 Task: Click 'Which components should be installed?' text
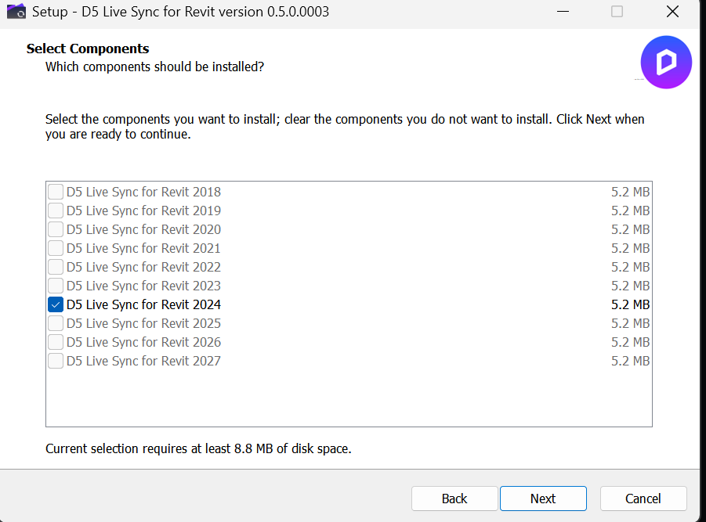click(154, 67)
